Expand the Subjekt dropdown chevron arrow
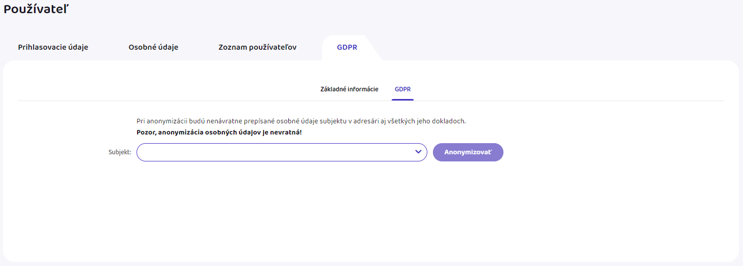 pos(418,152)
